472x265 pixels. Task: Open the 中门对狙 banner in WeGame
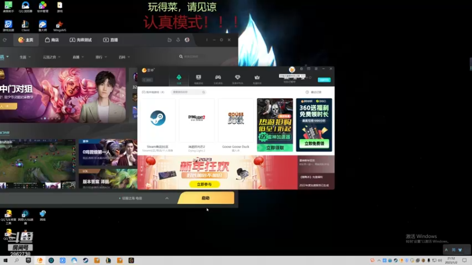[63, 95]
